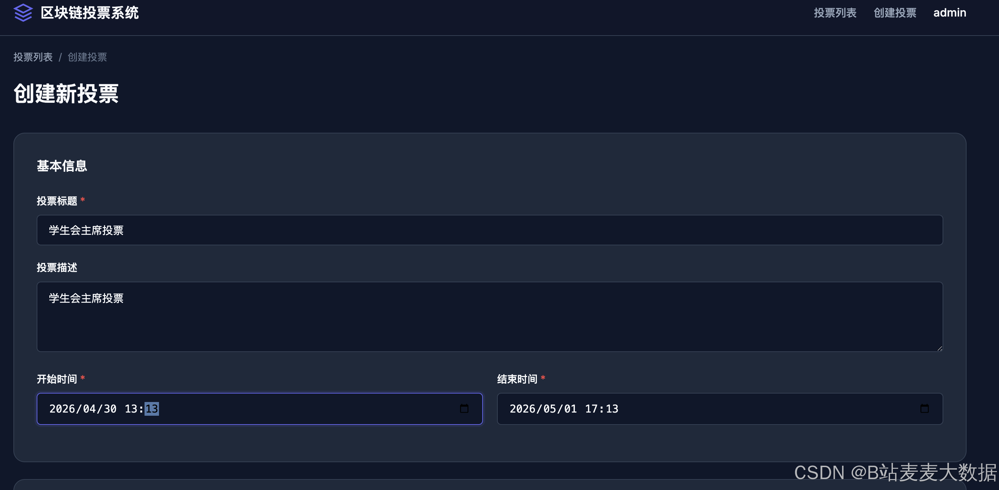Click the 区块链投票系统 site title
This screenshot has height=490, width=999.
pos(90,13)
